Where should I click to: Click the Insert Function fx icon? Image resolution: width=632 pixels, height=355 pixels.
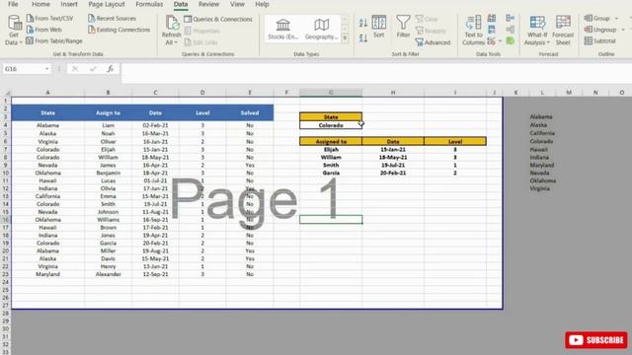[x=110, y=69]
